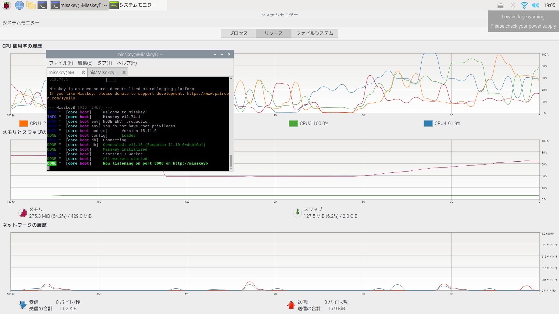Switch to the プロセス tab

click(238, 33)
